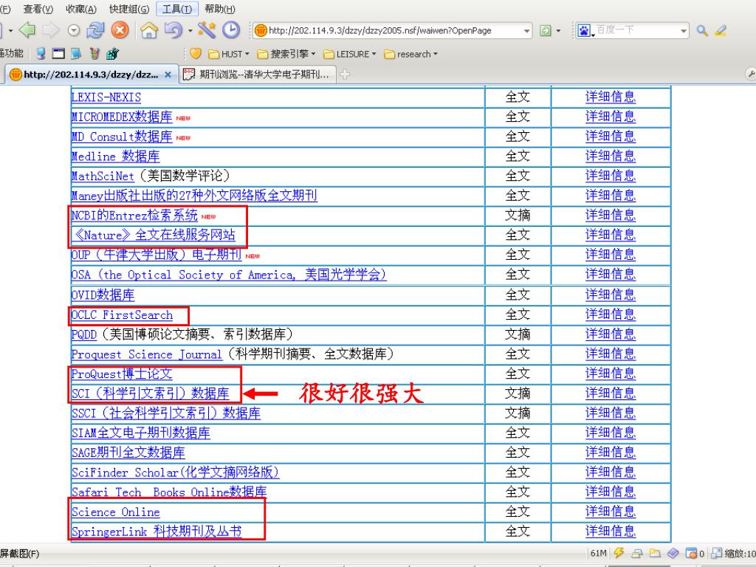Click the favorites heart shield icon
756x567 pixels.
(x=195, y=53)
